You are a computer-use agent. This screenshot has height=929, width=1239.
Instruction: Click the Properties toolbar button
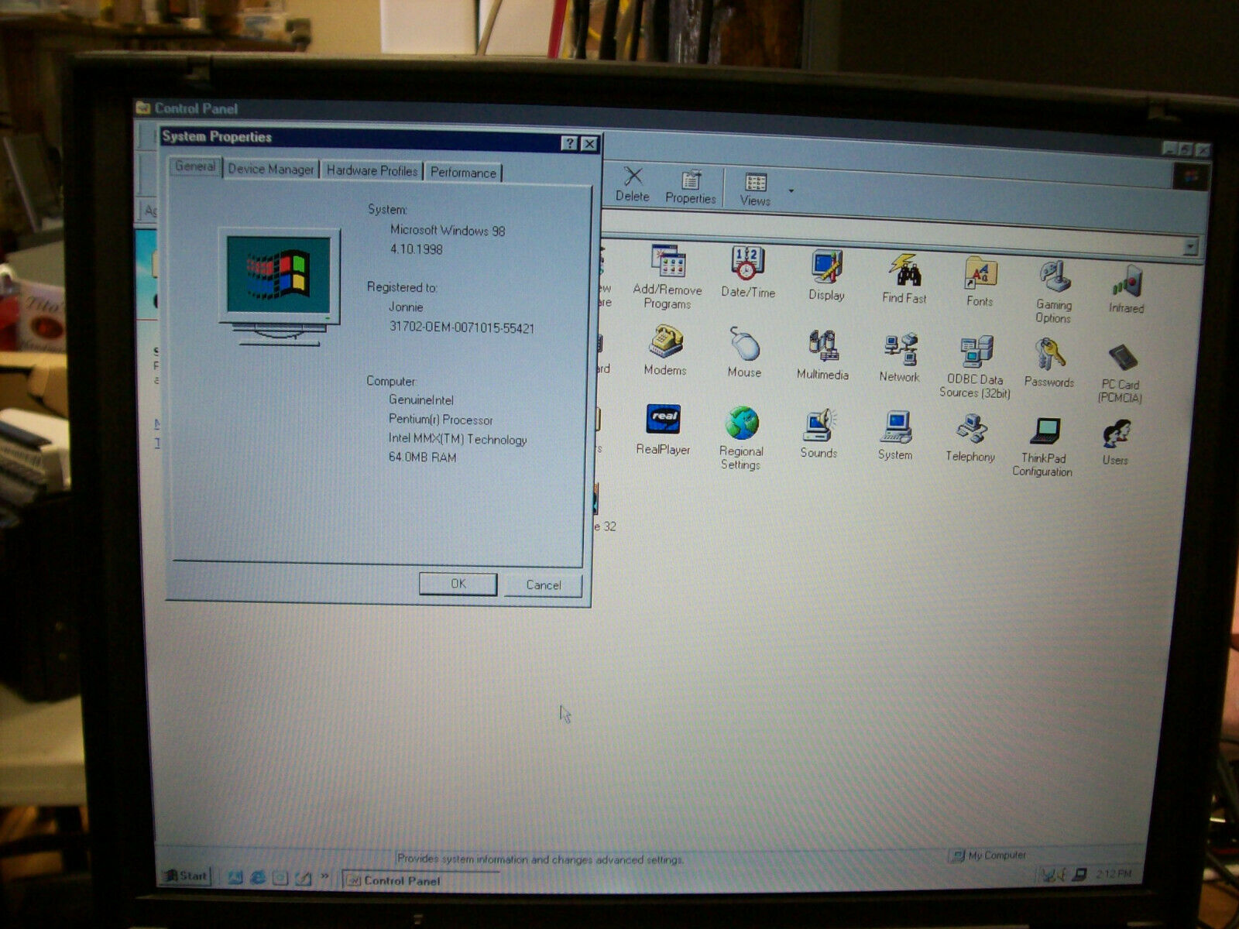(x=691, y=187)
